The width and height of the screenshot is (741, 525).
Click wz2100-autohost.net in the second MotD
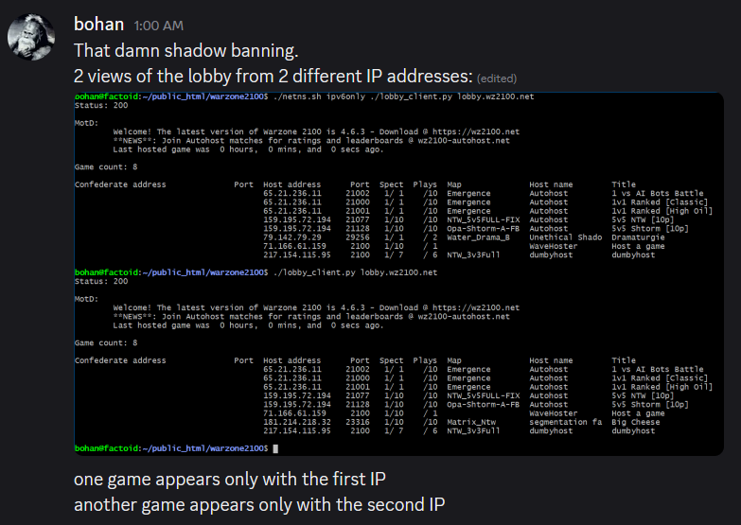[464, 317]
